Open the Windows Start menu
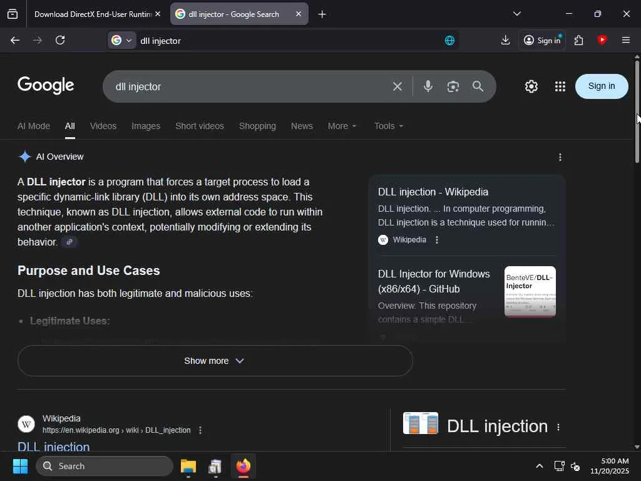Image resolution: width=641 pixels, height=481 pixels. tap(20, 466)
